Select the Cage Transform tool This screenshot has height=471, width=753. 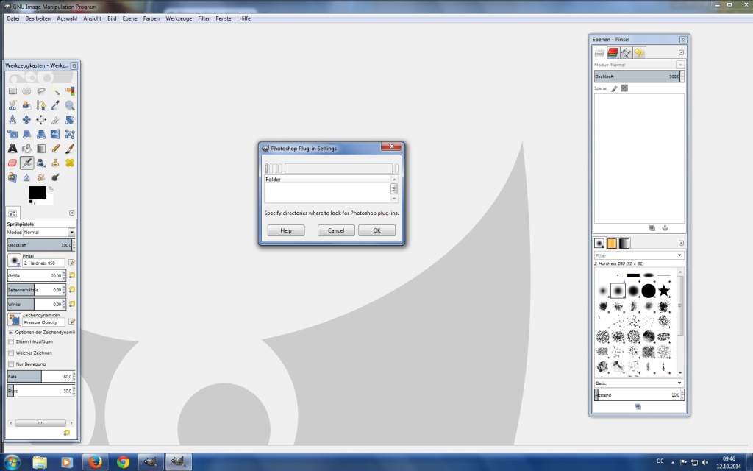[70, 134]
